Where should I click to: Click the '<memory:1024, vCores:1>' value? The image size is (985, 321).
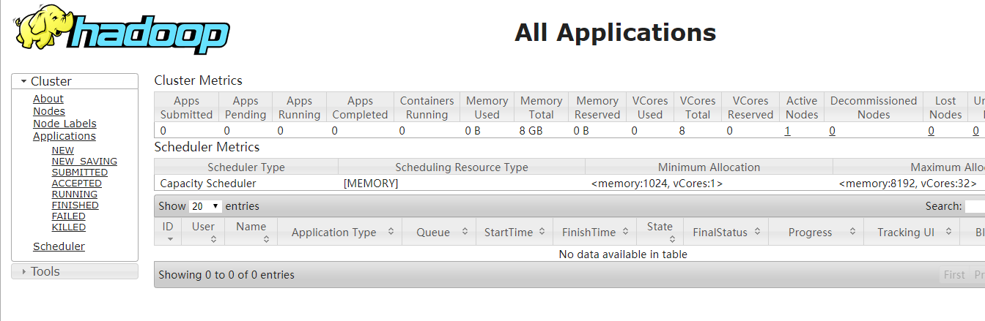point(657,184)
